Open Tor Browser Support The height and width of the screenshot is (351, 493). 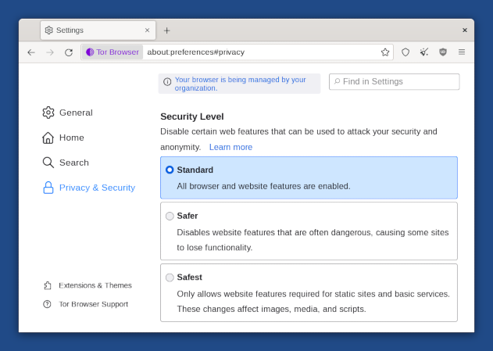click(x=85, y=304)
